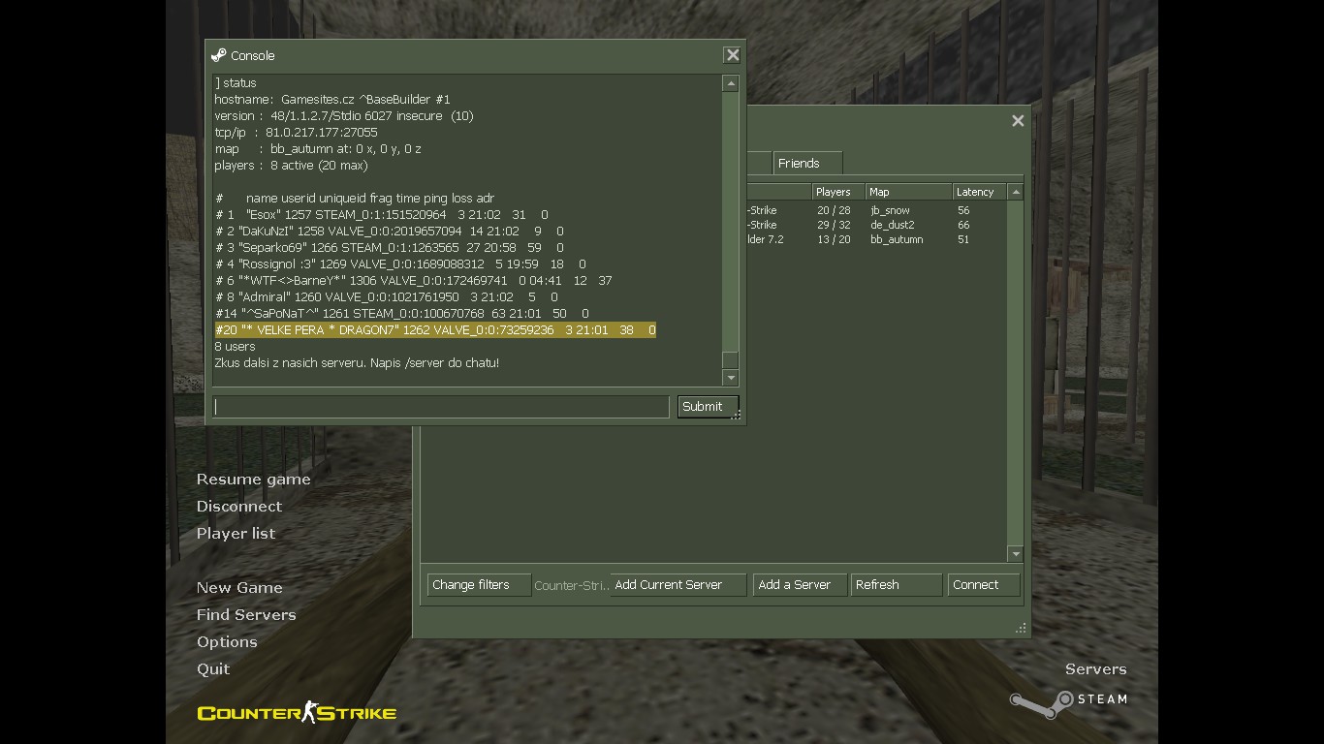Click the Counter-Stri.. filter status label
This screenshot has width=1324, height=744.
[571, 585]
